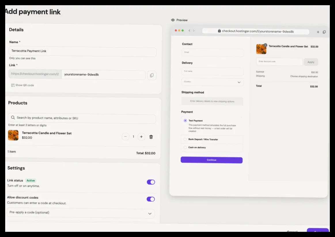Select the Test Payment radio option
This screenshot has width=335, height=237.
click(185, 121)
